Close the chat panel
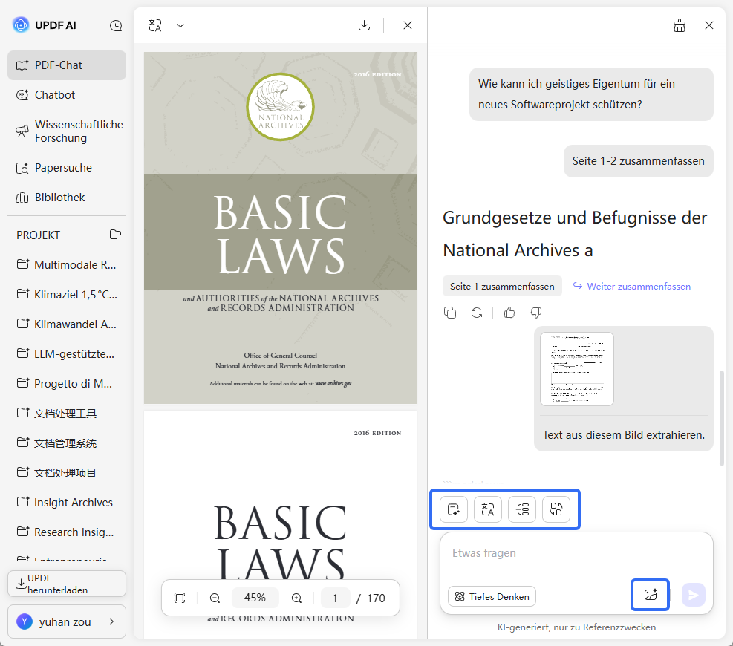The height and width of the screenshot is (646, 733). click(709, 25)
